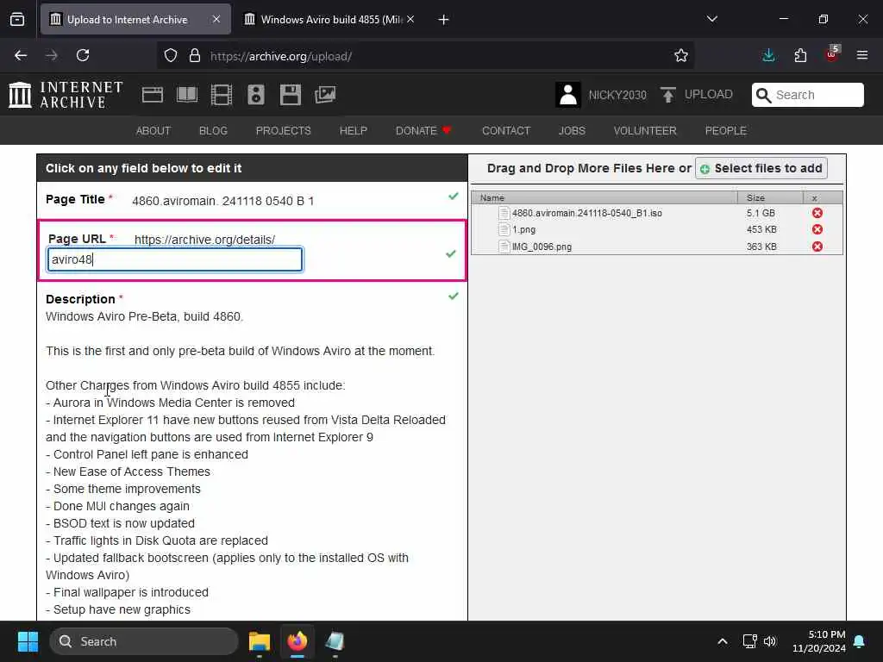Sort file list by Size column header

click(770, 197)
